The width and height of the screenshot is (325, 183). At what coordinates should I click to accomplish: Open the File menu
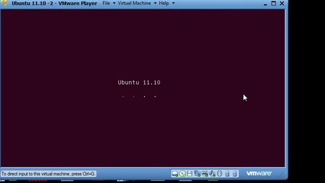pos(106,3)
